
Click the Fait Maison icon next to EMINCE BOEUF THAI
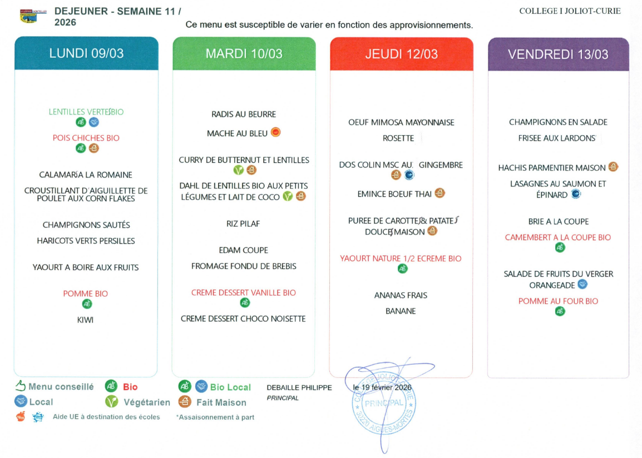tap(439, 193)
